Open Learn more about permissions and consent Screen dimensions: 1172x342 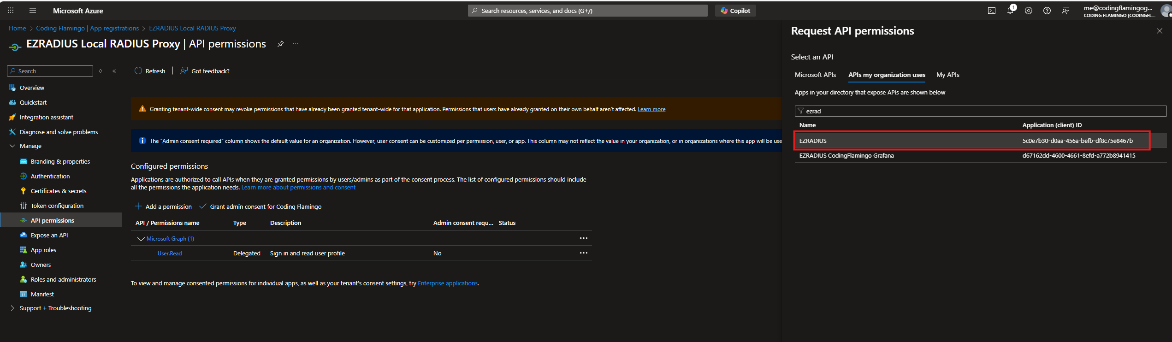pyautogui.click(x=298, y=187)
